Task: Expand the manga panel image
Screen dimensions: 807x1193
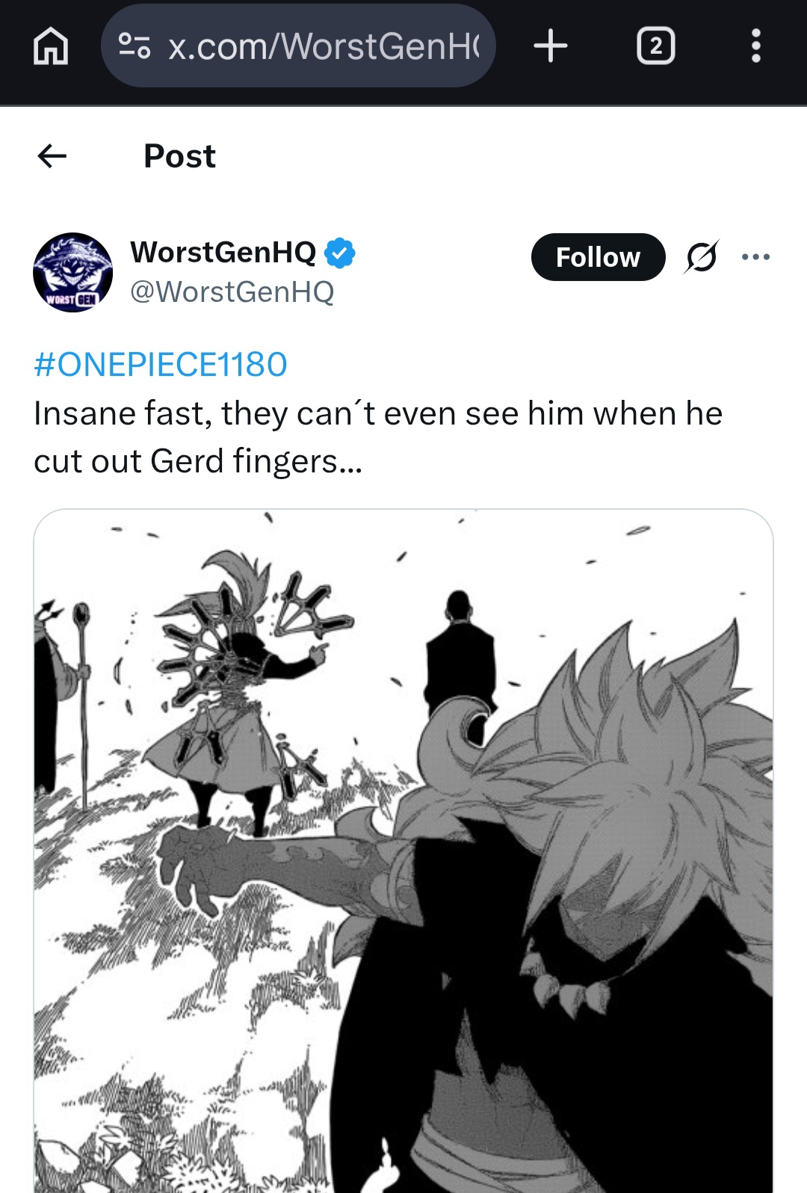Action: pyautogui.click(x=403, y=851)
